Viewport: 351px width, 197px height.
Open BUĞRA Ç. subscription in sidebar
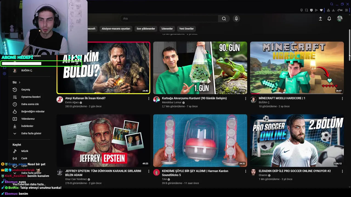pyautogui.click(x=27, y=71)
